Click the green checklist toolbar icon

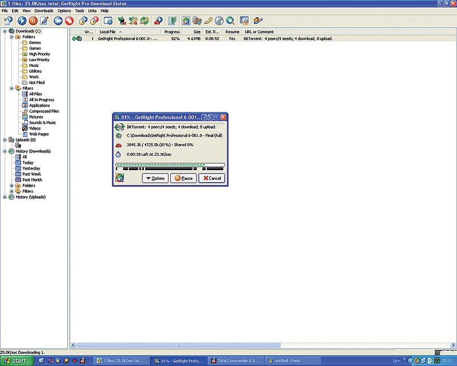click(x=173, y=21)
